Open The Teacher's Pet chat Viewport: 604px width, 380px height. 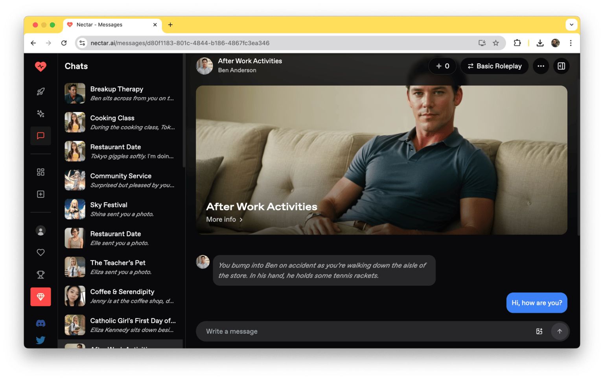120,267
